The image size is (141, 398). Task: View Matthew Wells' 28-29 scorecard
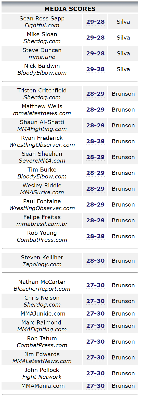95,110
